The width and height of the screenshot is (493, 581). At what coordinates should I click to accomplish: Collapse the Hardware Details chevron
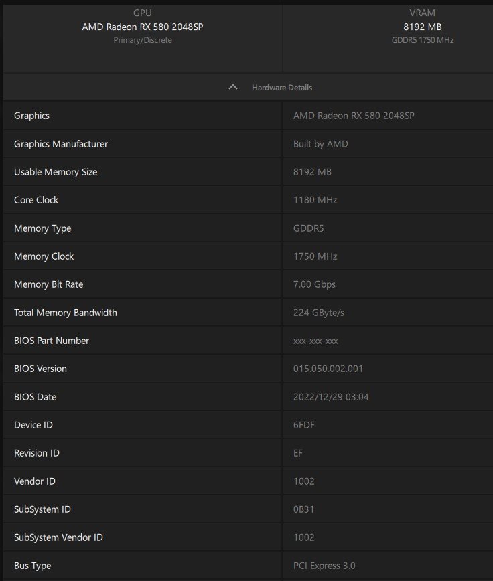pos(233,88)
